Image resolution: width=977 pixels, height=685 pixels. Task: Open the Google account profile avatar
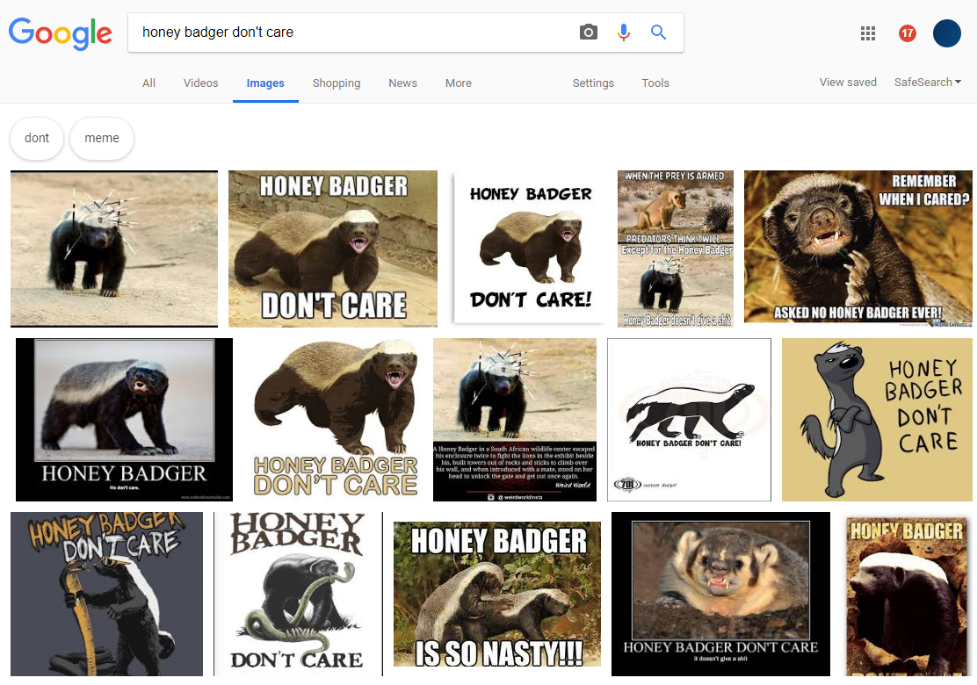click(x=947, y=33)
